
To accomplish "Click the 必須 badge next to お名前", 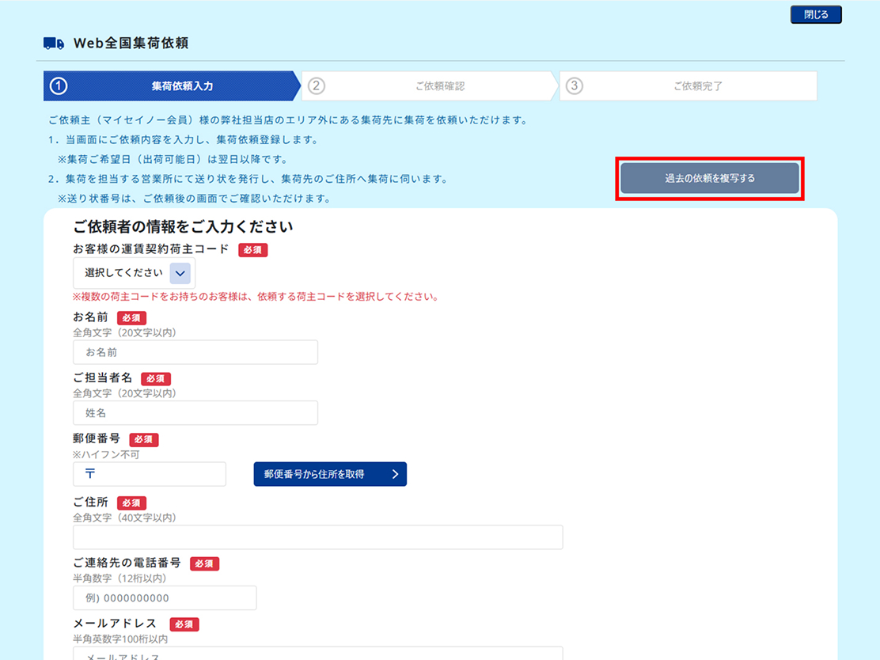I will [132, 317].
